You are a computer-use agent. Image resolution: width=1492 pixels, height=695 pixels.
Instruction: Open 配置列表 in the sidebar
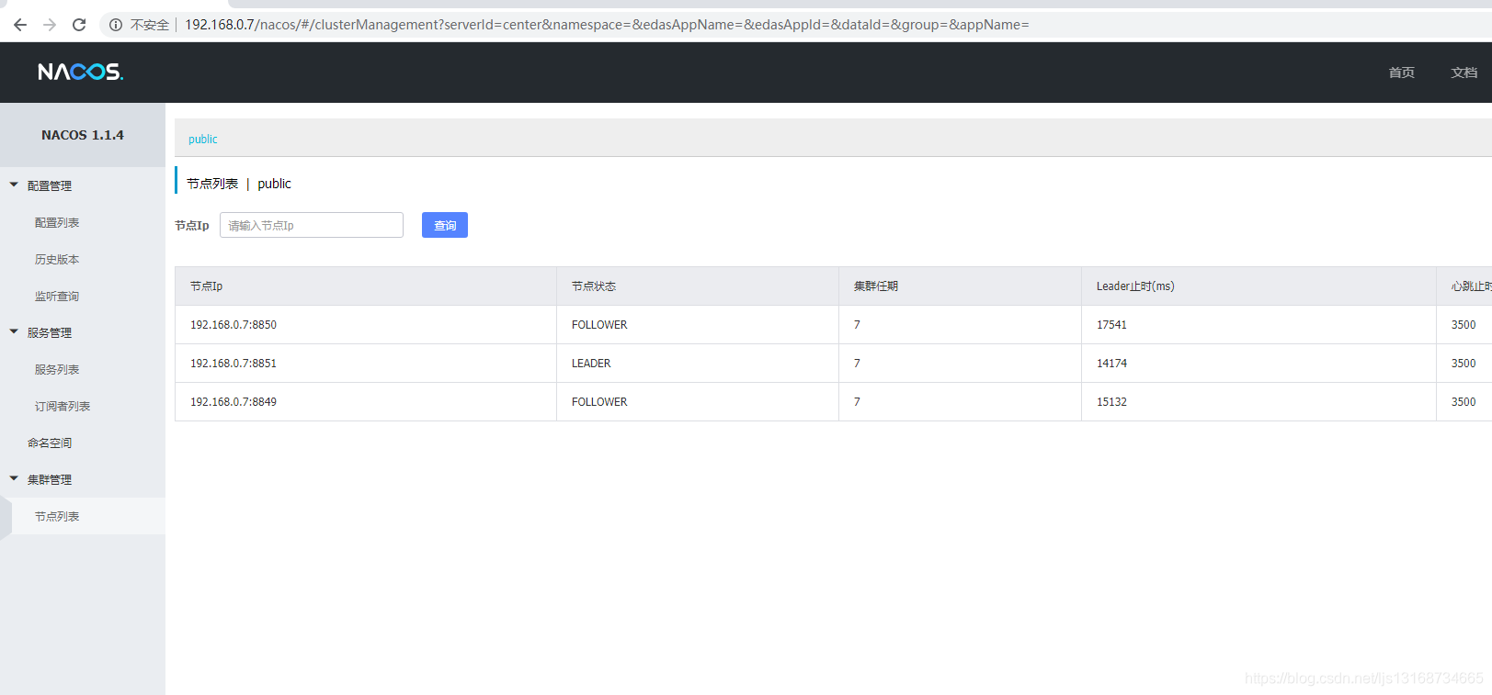point(57,222)
